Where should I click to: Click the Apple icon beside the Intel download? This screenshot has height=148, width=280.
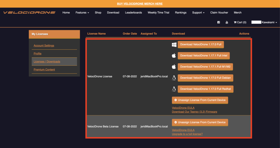(x=174, y=56)
